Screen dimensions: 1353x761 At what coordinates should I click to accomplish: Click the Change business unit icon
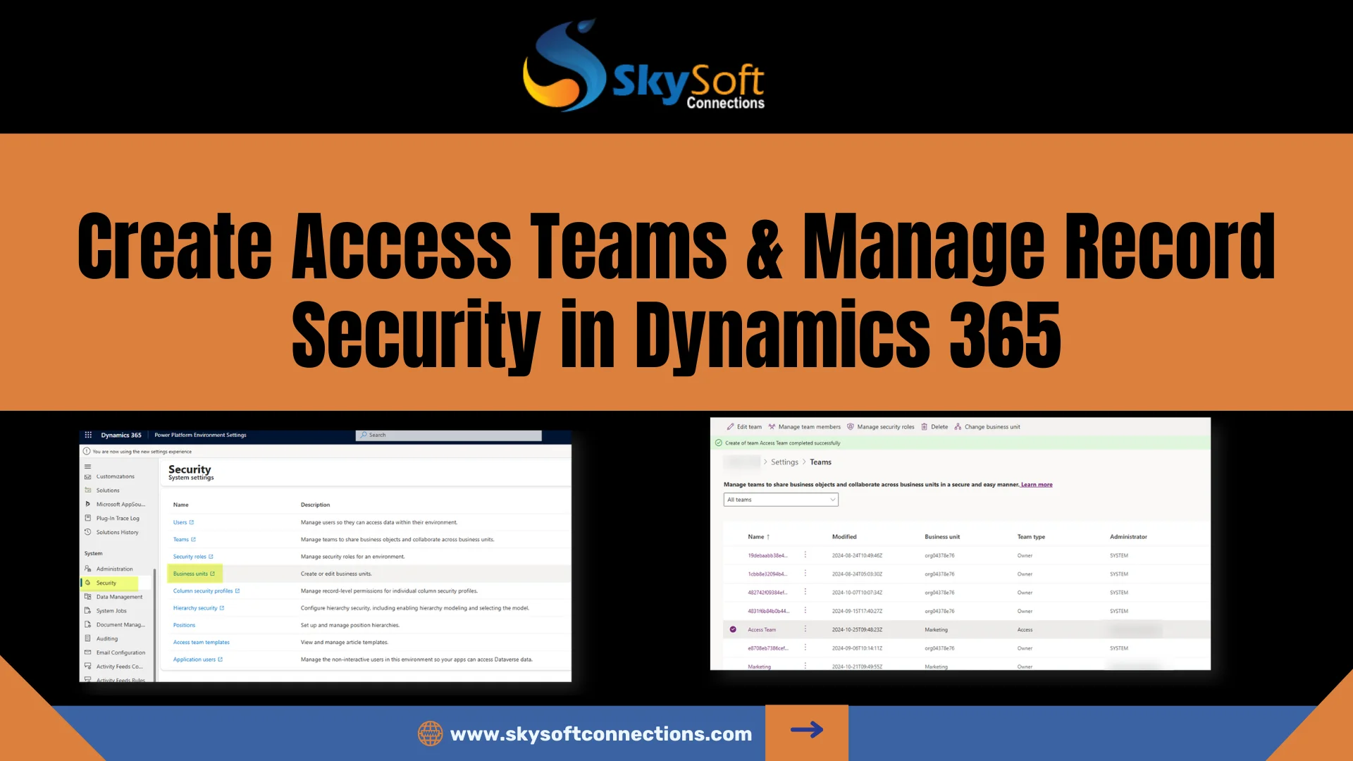coord(958,427)
